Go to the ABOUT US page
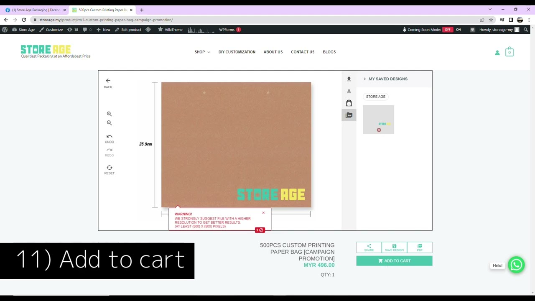This screenshot has height=301, width=535. point(273,52)
